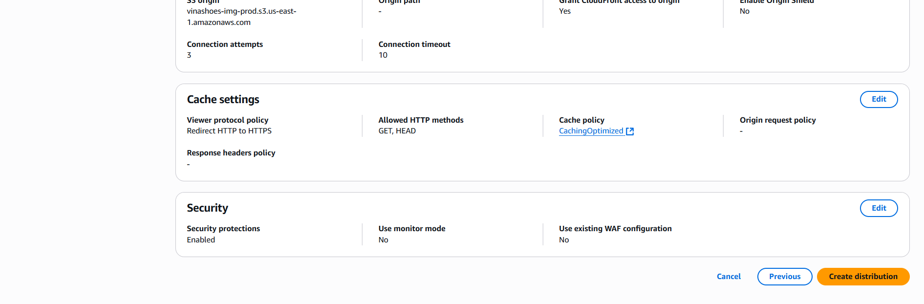Create the CloudFront distribution

pyautogui.click(x=863, y=276)
